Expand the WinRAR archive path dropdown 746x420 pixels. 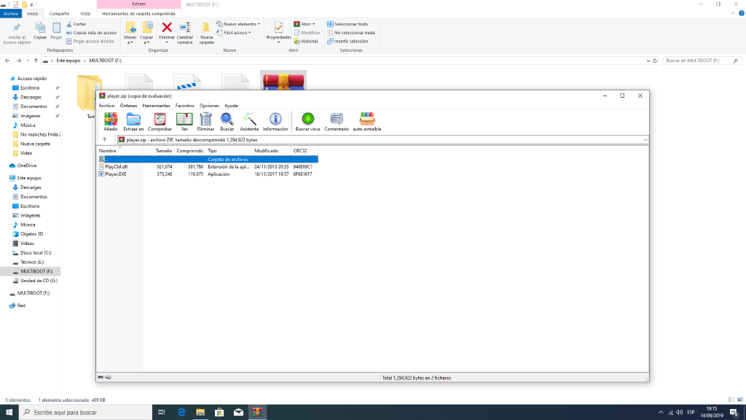click(645, 139)
